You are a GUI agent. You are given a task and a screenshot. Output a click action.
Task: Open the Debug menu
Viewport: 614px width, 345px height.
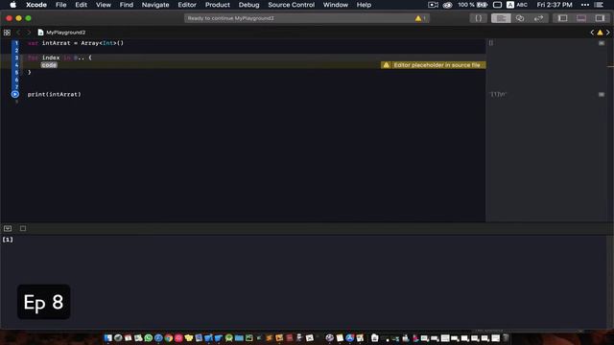[248, 5]
